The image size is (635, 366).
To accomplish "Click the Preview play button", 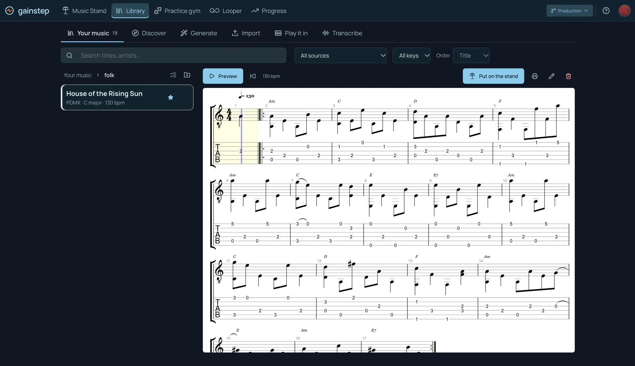I will [223, 76].
